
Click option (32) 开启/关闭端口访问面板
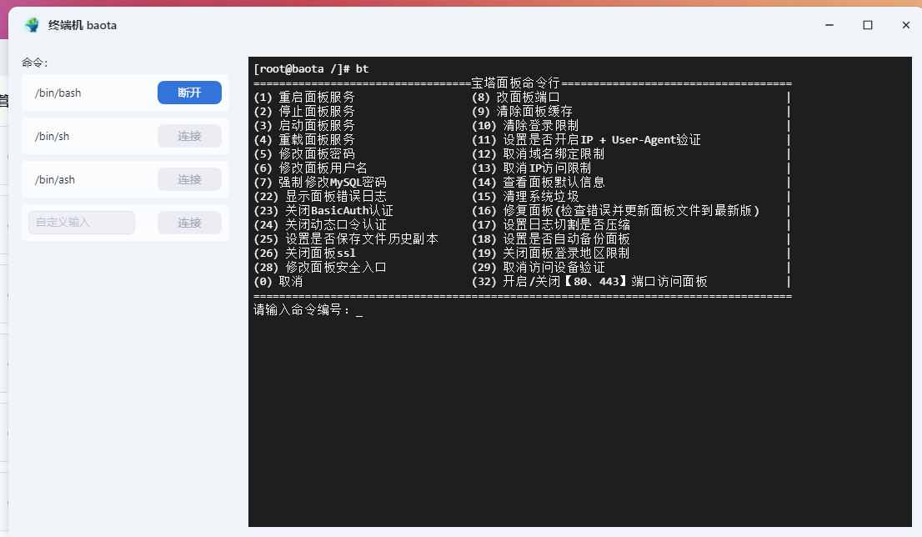(x=589, y=282)
